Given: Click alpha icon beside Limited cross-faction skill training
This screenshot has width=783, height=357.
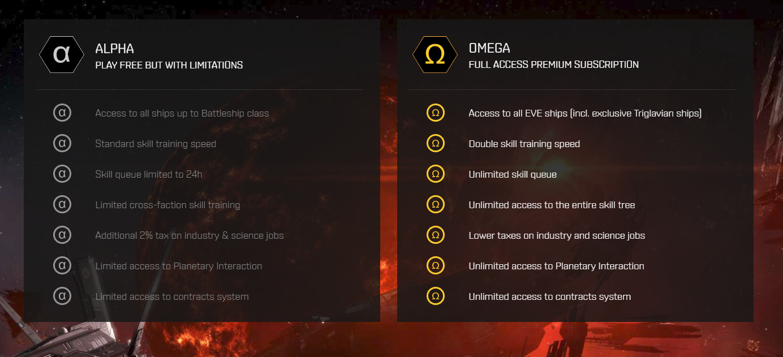Looking at the screenshot, I should 62,205.
